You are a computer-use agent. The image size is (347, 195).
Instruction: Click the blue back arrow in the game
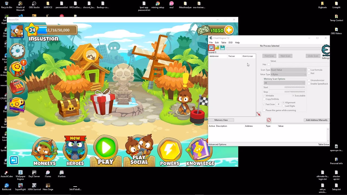point(14,160)
